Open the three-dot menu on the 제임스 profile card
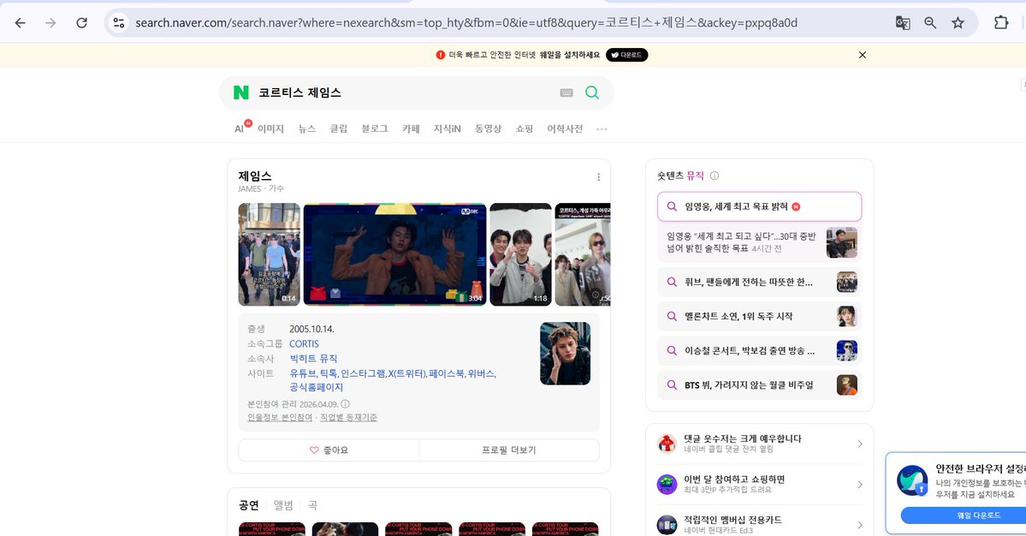This screenshot has width=1026, height=536. click(598, 177)
